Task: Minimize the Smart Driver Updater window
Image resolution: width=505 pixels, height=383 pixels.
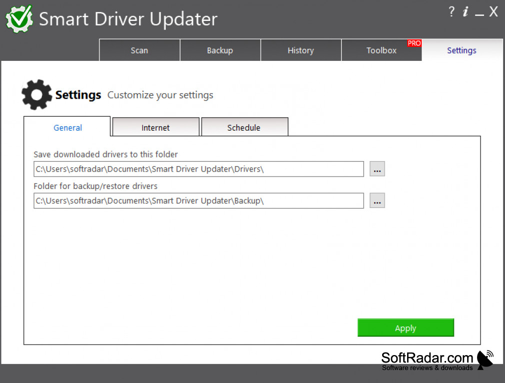Action: 479,14
